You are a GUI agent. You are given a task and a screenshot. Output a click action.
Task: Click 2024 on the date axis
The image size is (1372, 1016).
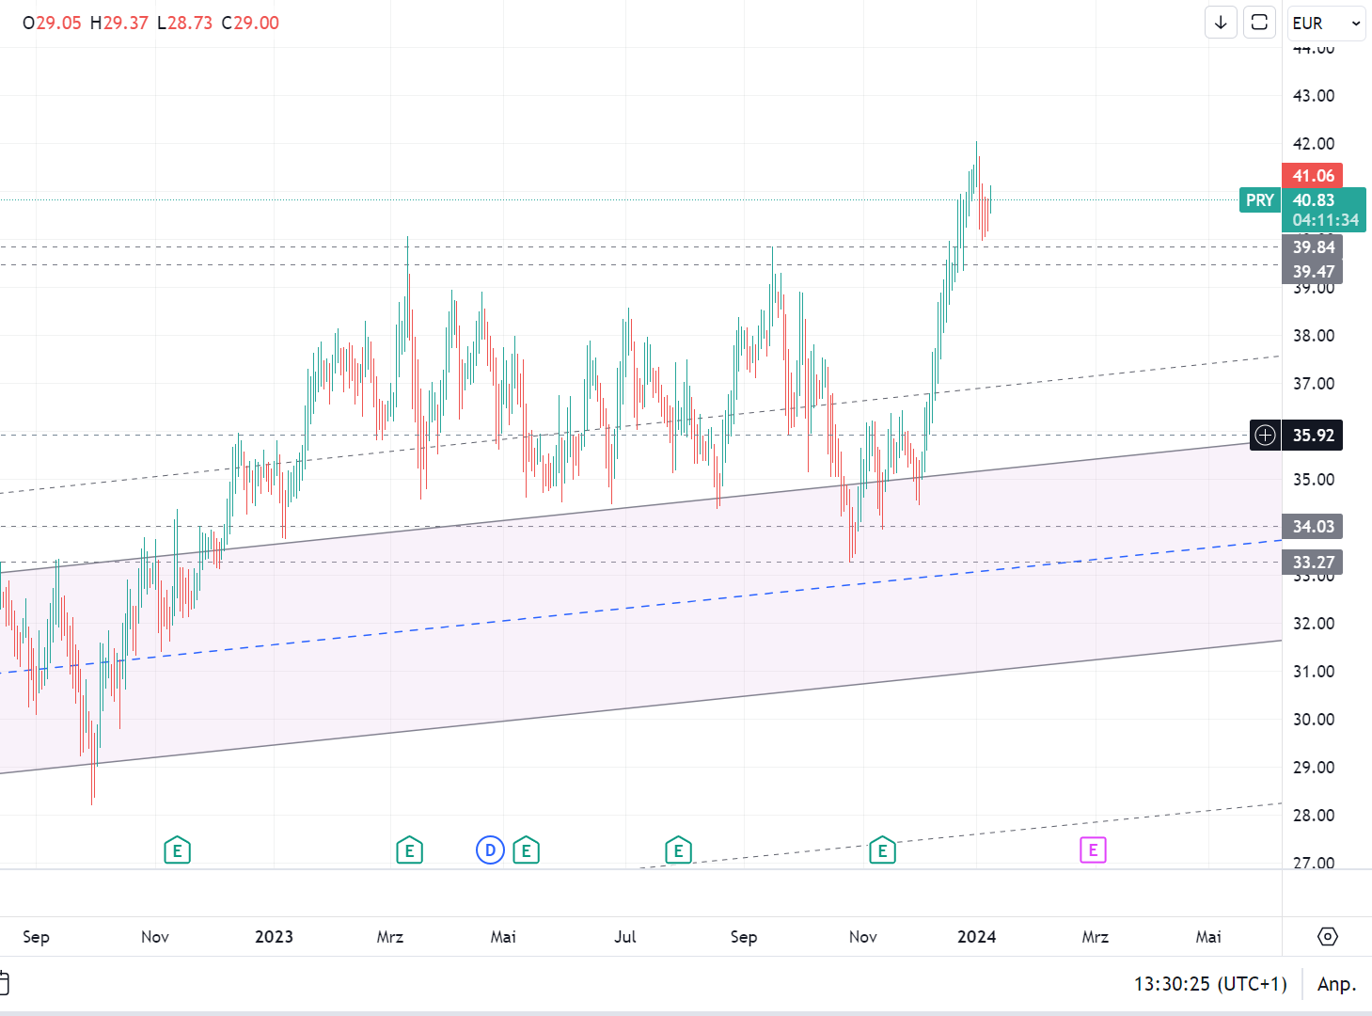pos(977,937)
